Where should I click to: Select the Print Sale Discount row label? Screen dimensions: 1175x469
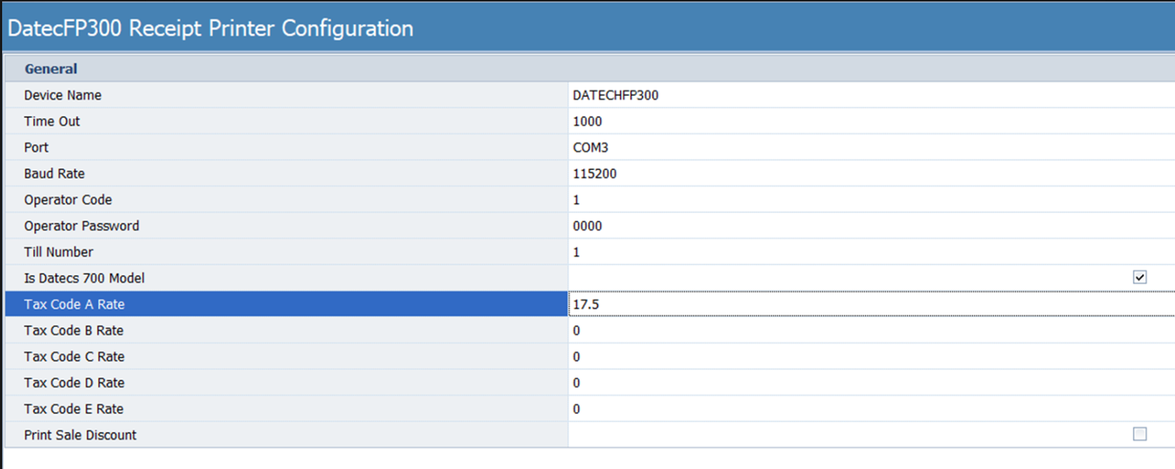(x=80, y=435)
